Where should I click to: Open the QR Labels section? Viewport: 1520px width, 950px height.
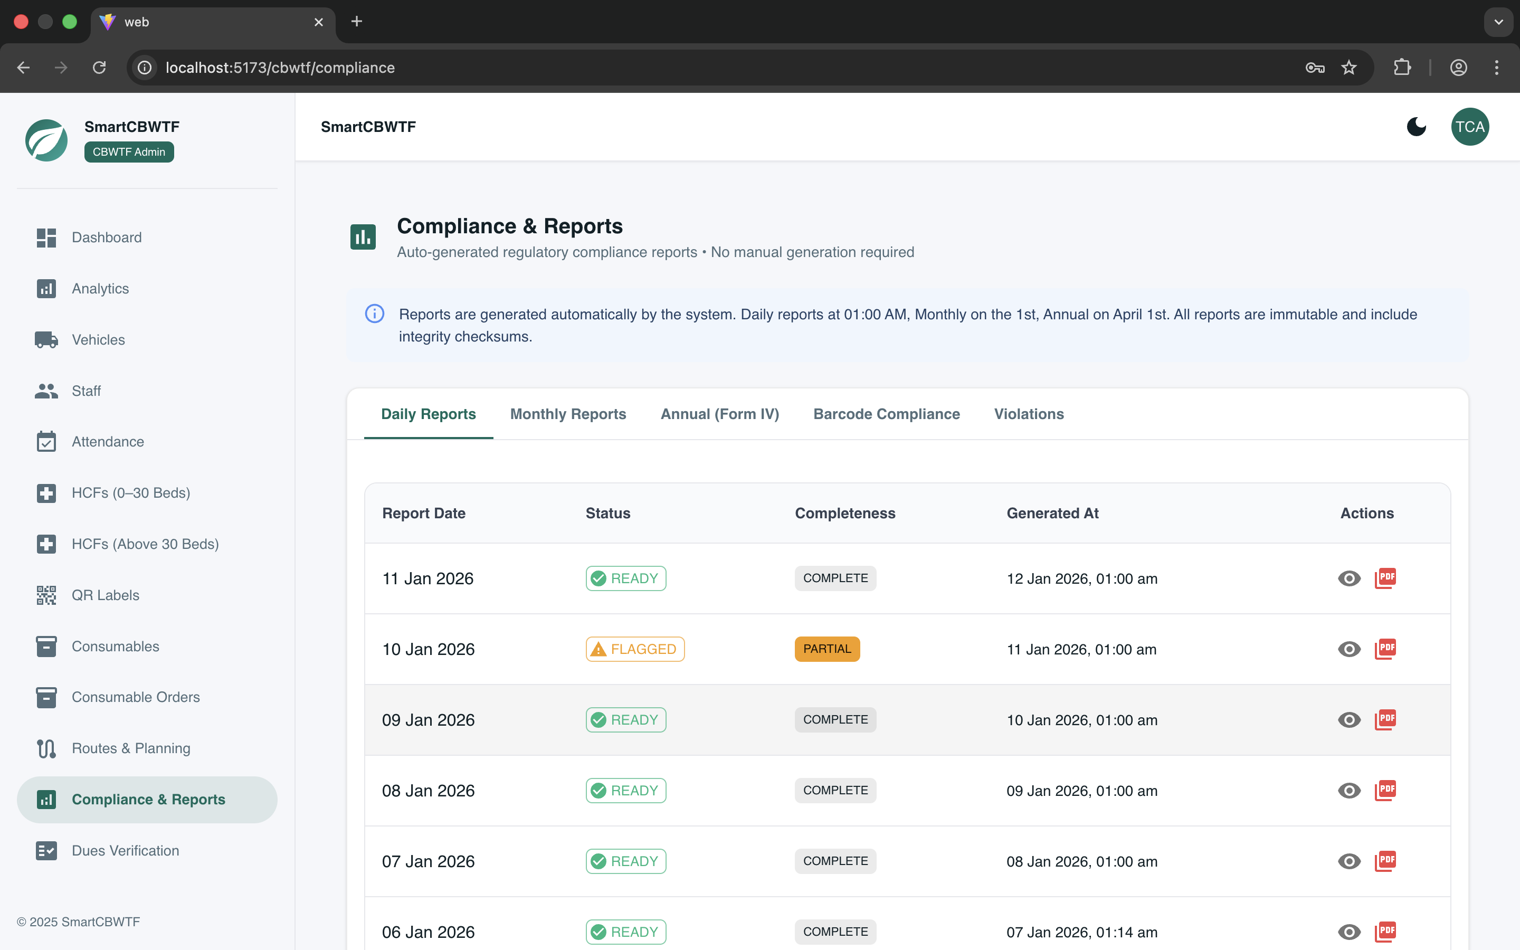tap(105, 595)
